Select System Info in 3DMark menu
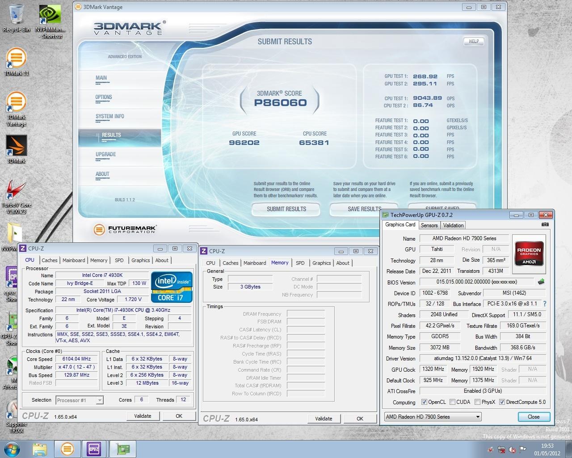Screen dimensions: 572x458 pos(109,116)
